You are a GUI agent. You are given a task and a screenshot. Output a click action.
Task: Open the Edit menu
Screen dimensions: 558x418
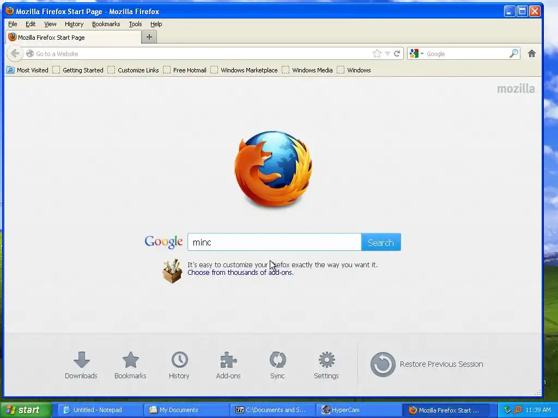point(31,24)
